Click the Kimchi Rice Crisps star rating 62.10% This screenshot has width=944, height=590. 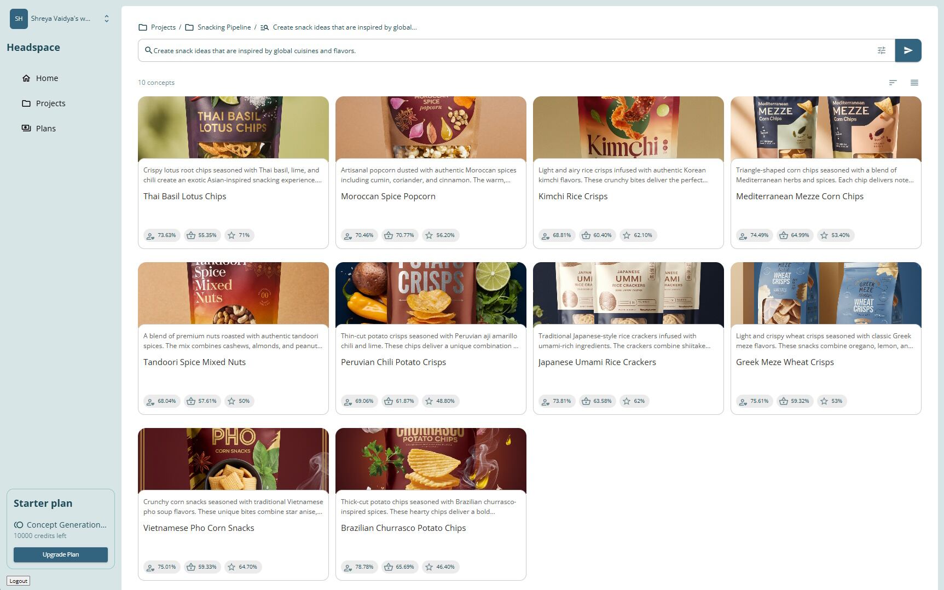638,235
